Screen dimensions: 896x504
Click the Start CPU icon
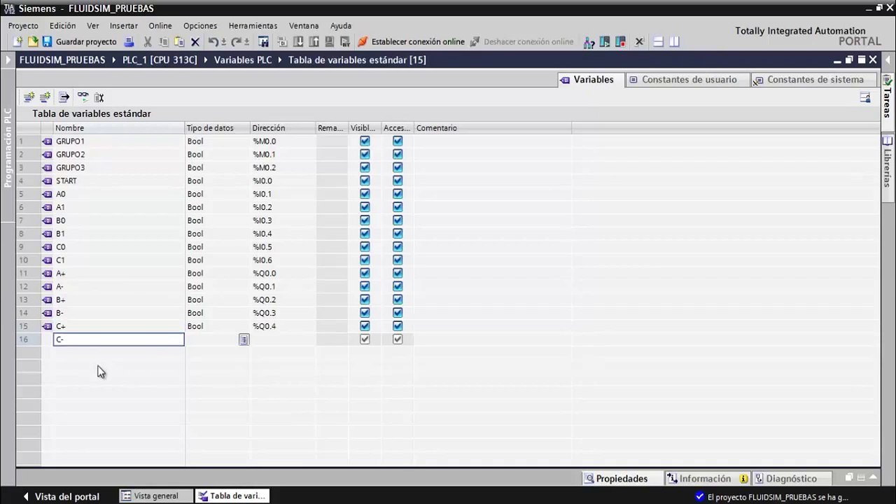605,42
